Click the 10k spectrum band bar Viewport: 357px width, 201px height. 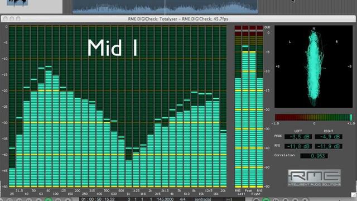click(x=201, y=146)
